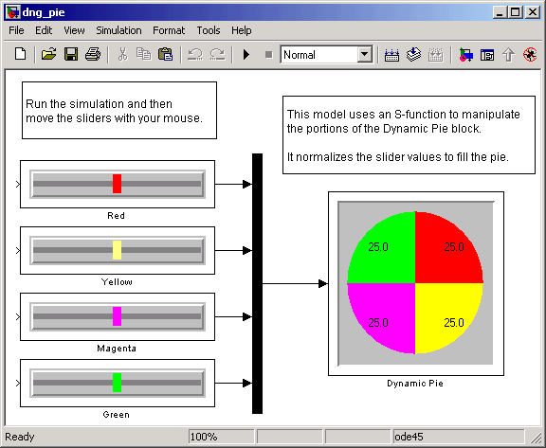This screenshot has width=546, height=448.
Task: Open the Model Explorer toolbar icon
Action: point(487,55)
